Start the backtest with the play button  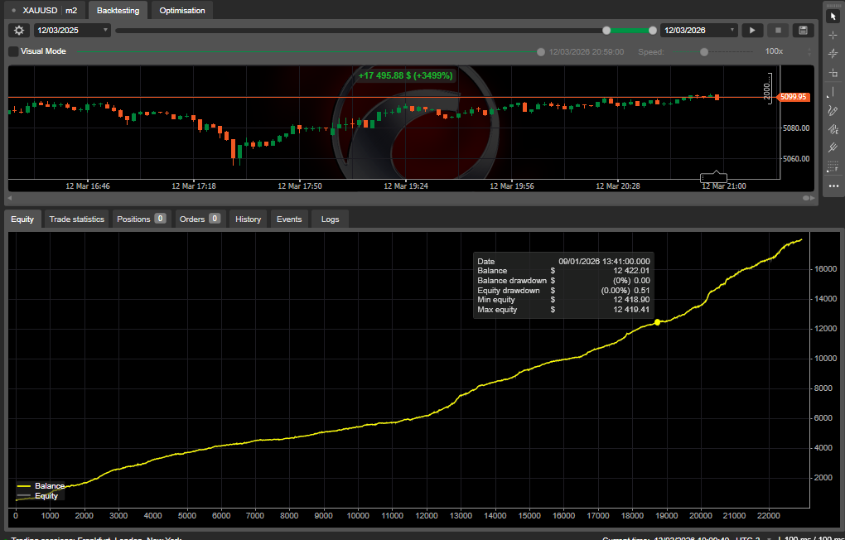752,30
